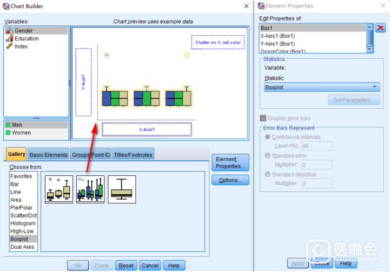Select the Education ordinal variable icon
The height and width of the screenshot is (273, 390).
pyautogui.click(x=9, y=39)
